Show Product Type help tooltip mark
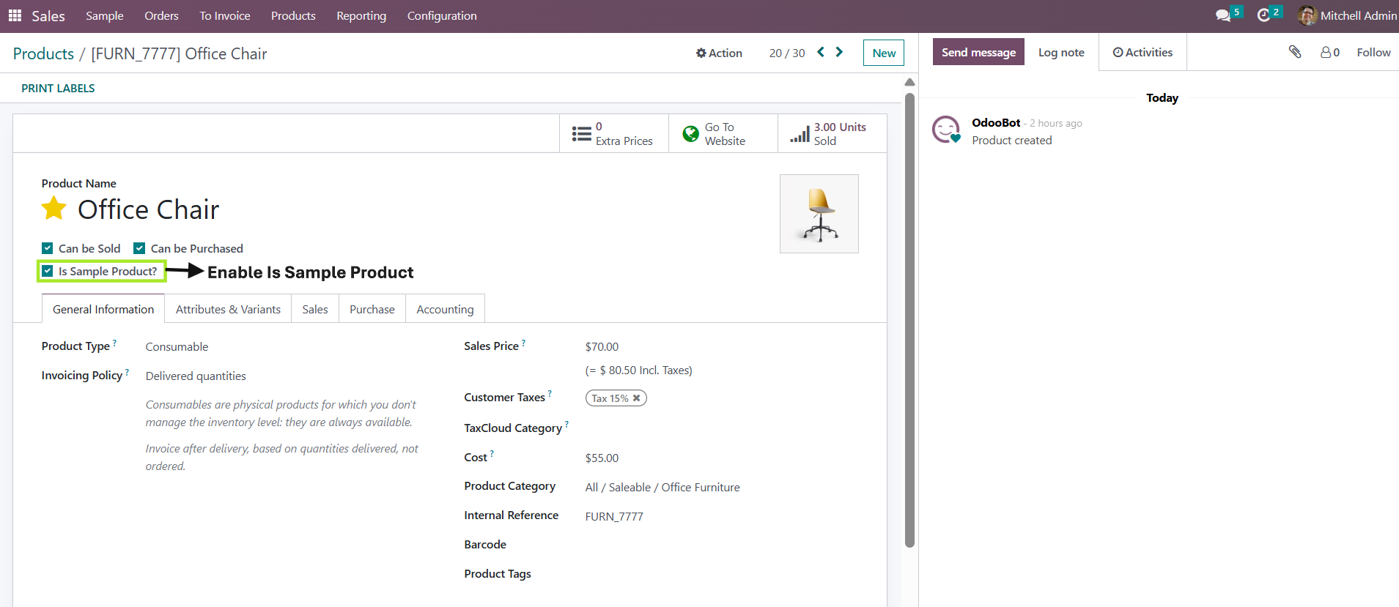The image size is (1399, 607). (114, 343)
